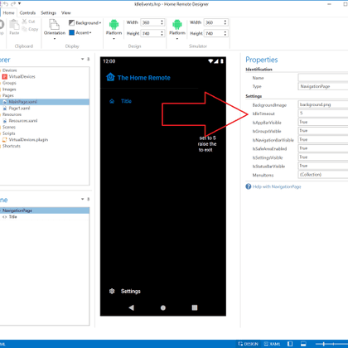Open Help with NavigationPage link
The height and width of the screenshot is (348, 348).
(277, 186)
